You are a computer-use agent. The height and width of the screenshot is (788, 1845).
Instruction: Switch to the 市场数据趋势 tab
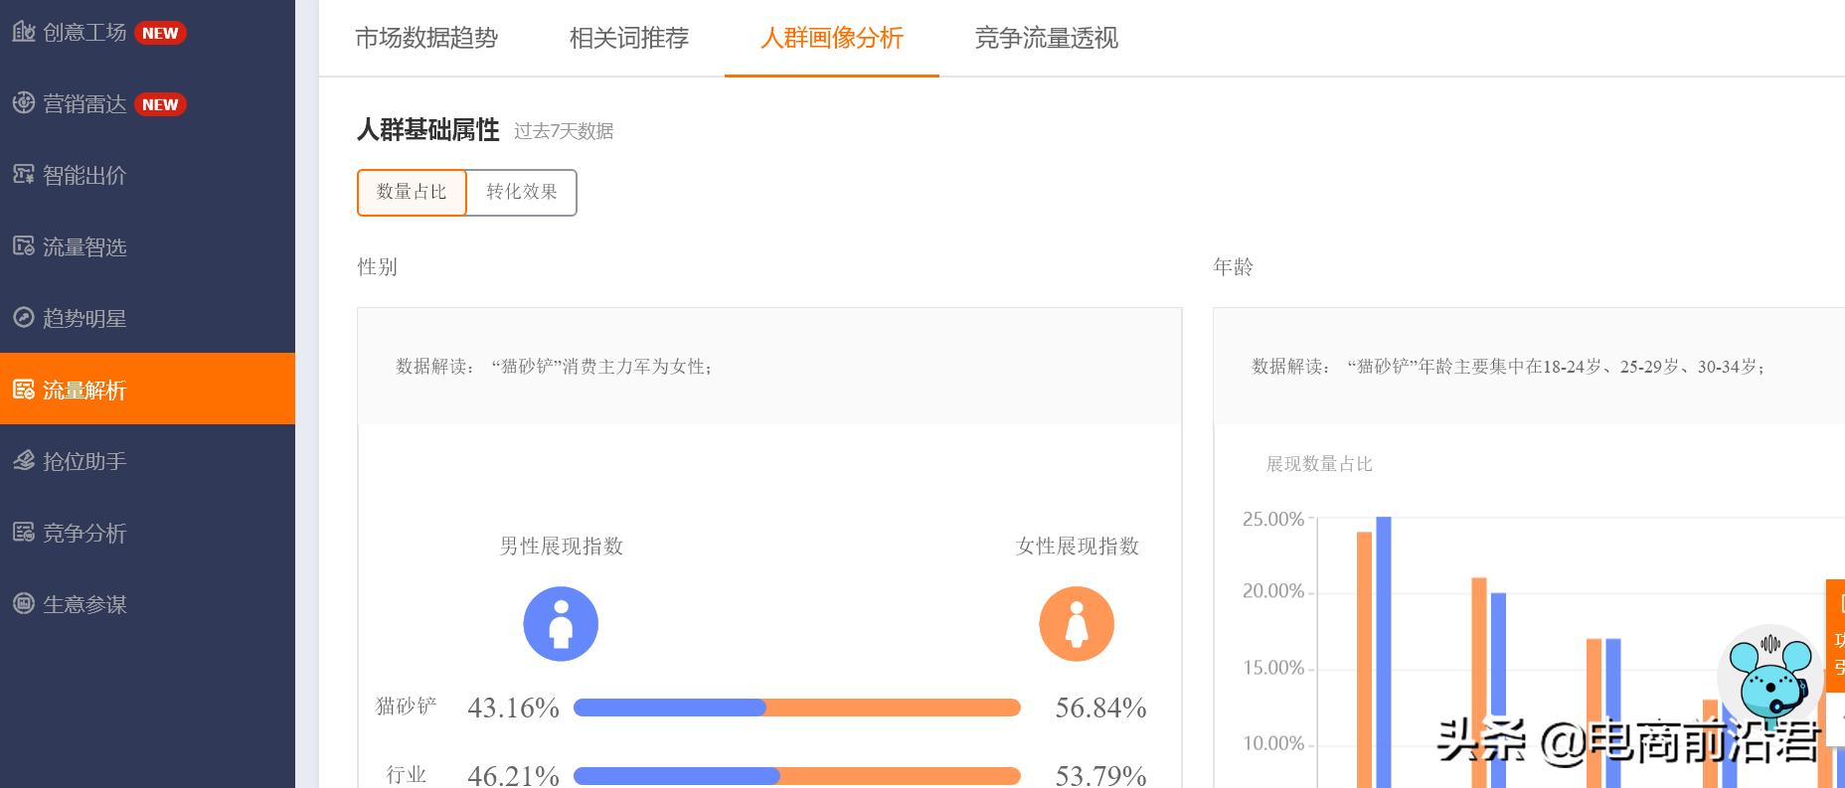click(426, 39)
